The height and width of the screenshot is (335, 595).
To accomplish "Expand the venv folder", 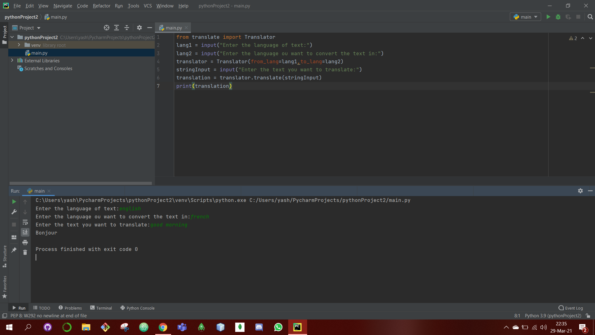I will pyautogui.click(x=19, y=45).
